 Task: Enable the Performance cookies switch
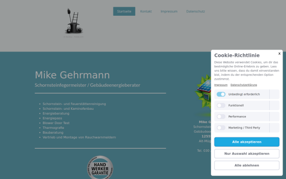pos(221,116)
